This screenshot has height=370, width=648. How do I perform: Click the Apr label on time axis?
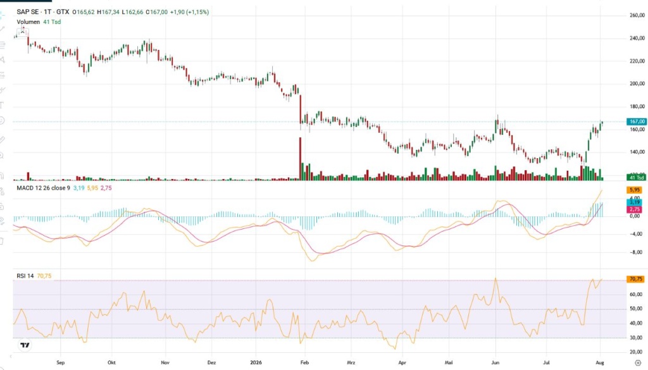click(x=402, y=362)
